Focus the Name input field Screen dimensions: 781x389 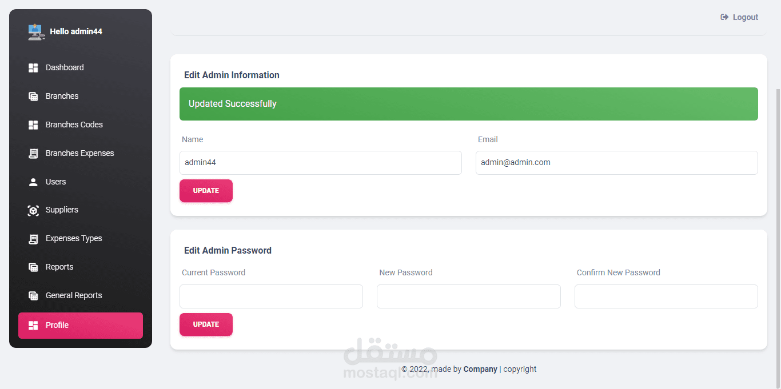click(x=321, y=163)
